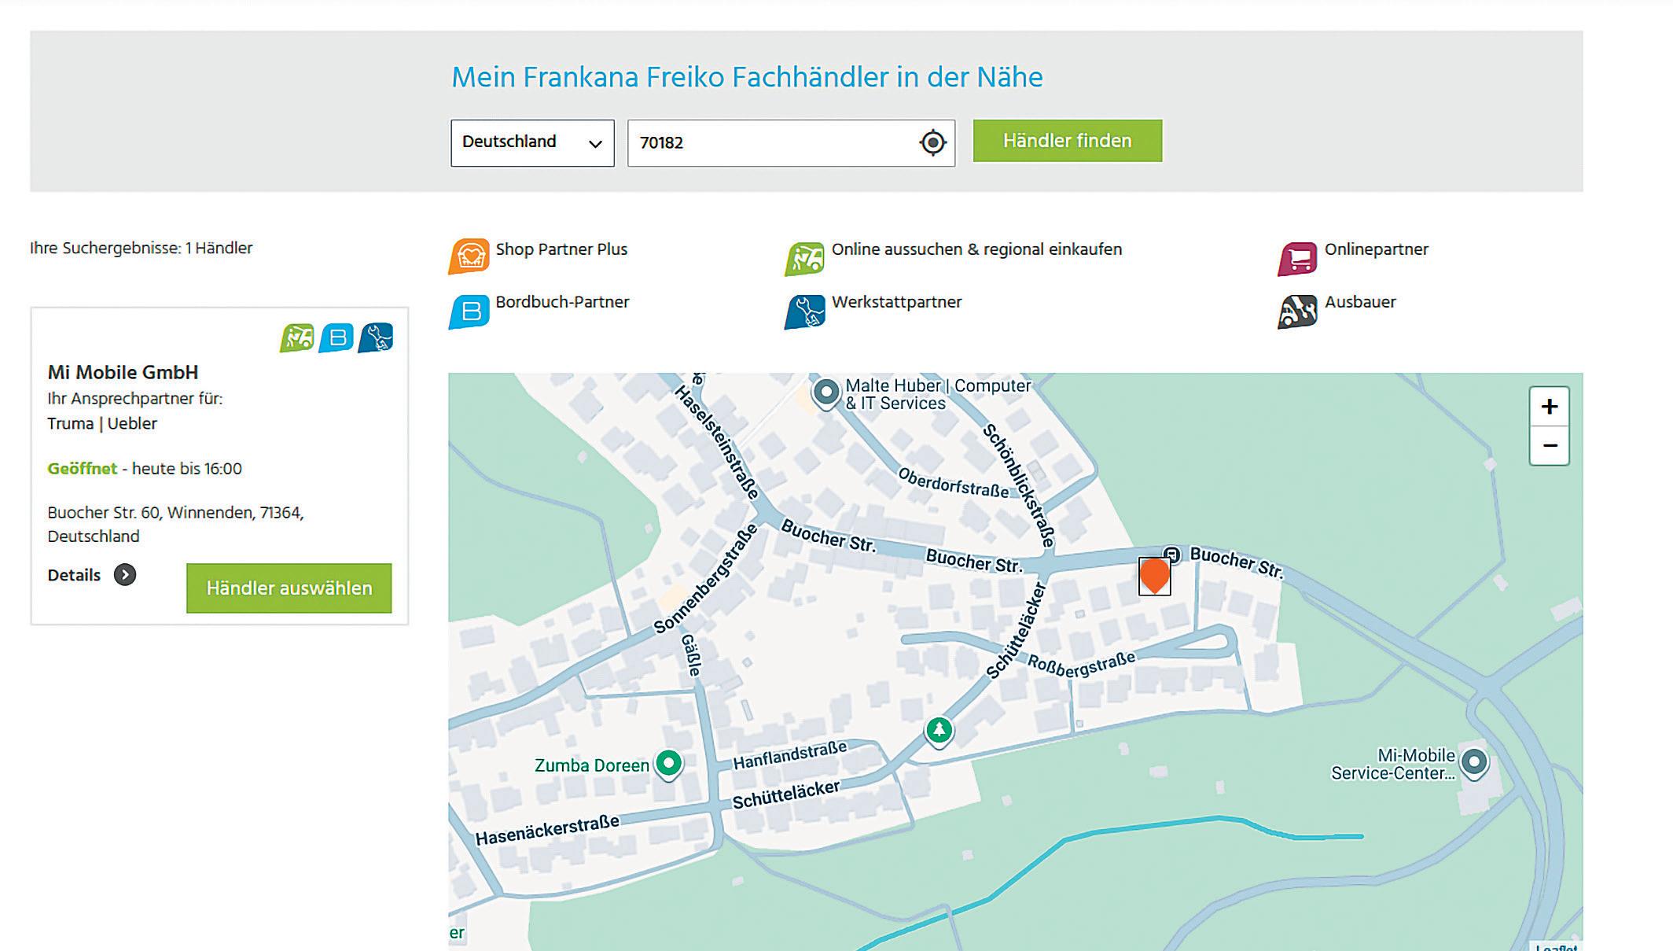This screenshot has width=1673, height=951.
Task: Click the wrench badge on the Mi Mobile card
Action: pos(376,337)
